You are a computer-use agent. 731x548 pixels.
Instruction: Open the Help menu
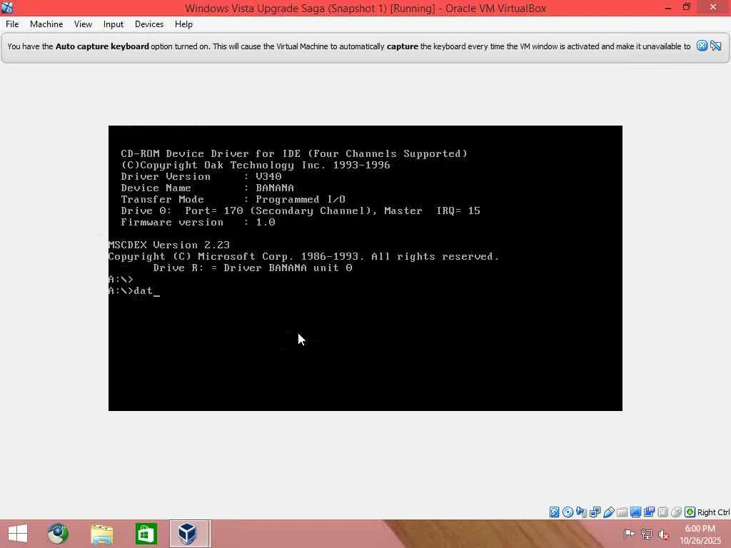click(183, 24)
